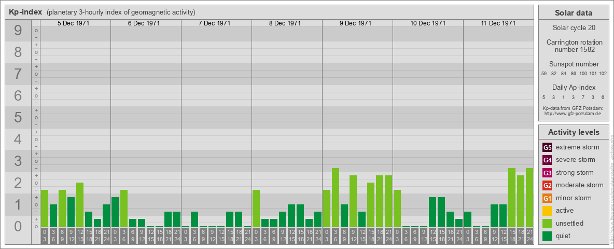Click the large 3 on the Kp axis
The height and width of the screenshot is (249, 614).
pos(18,161)
